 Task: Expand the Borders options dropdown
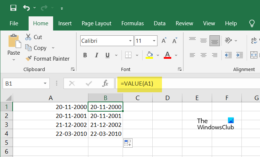[x=137, y=55]
